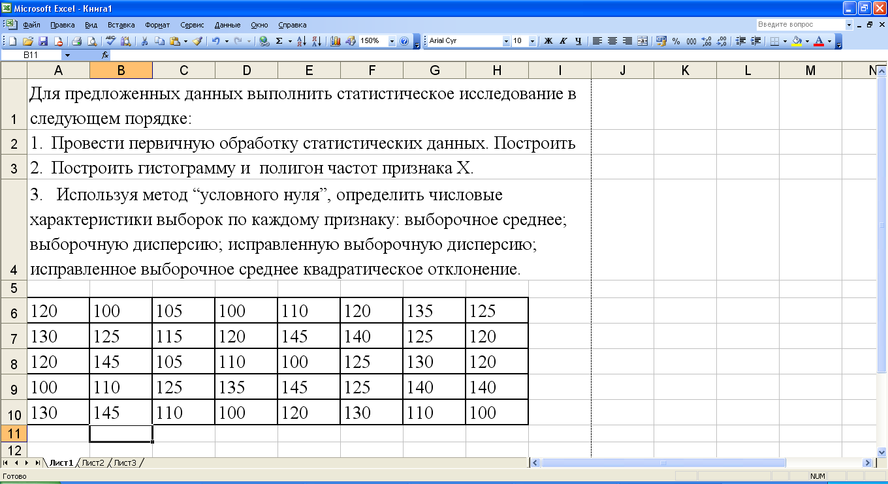The width and height of the screenshot is (888, 484).
Task: Open the Arial Cyr font dropdown
Action: pyautogui.click(x=506, y=41)
